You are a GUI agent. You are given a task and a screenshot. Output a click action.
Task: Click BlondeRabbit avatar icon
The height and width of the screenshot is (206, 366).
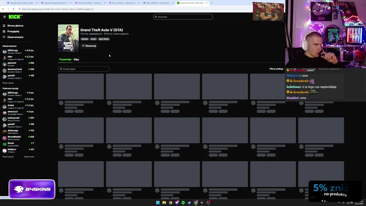click(x=5, y=138)
